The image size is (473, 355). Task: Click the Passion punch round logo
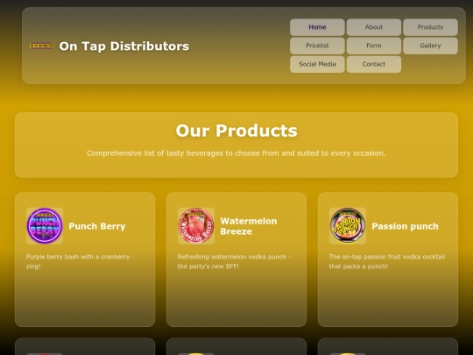click(x=348, y=226)
